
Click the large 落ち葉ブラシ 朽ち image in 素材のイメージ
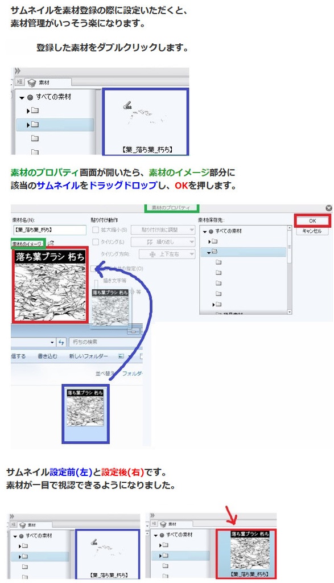[50, 285]
